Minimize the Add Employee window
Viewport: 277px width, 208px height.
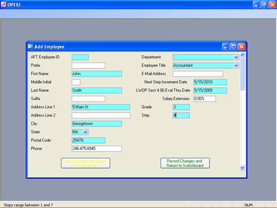point(225,47)
